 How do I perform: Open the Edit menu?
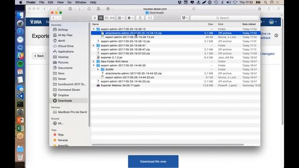click(x=50, y=2)
